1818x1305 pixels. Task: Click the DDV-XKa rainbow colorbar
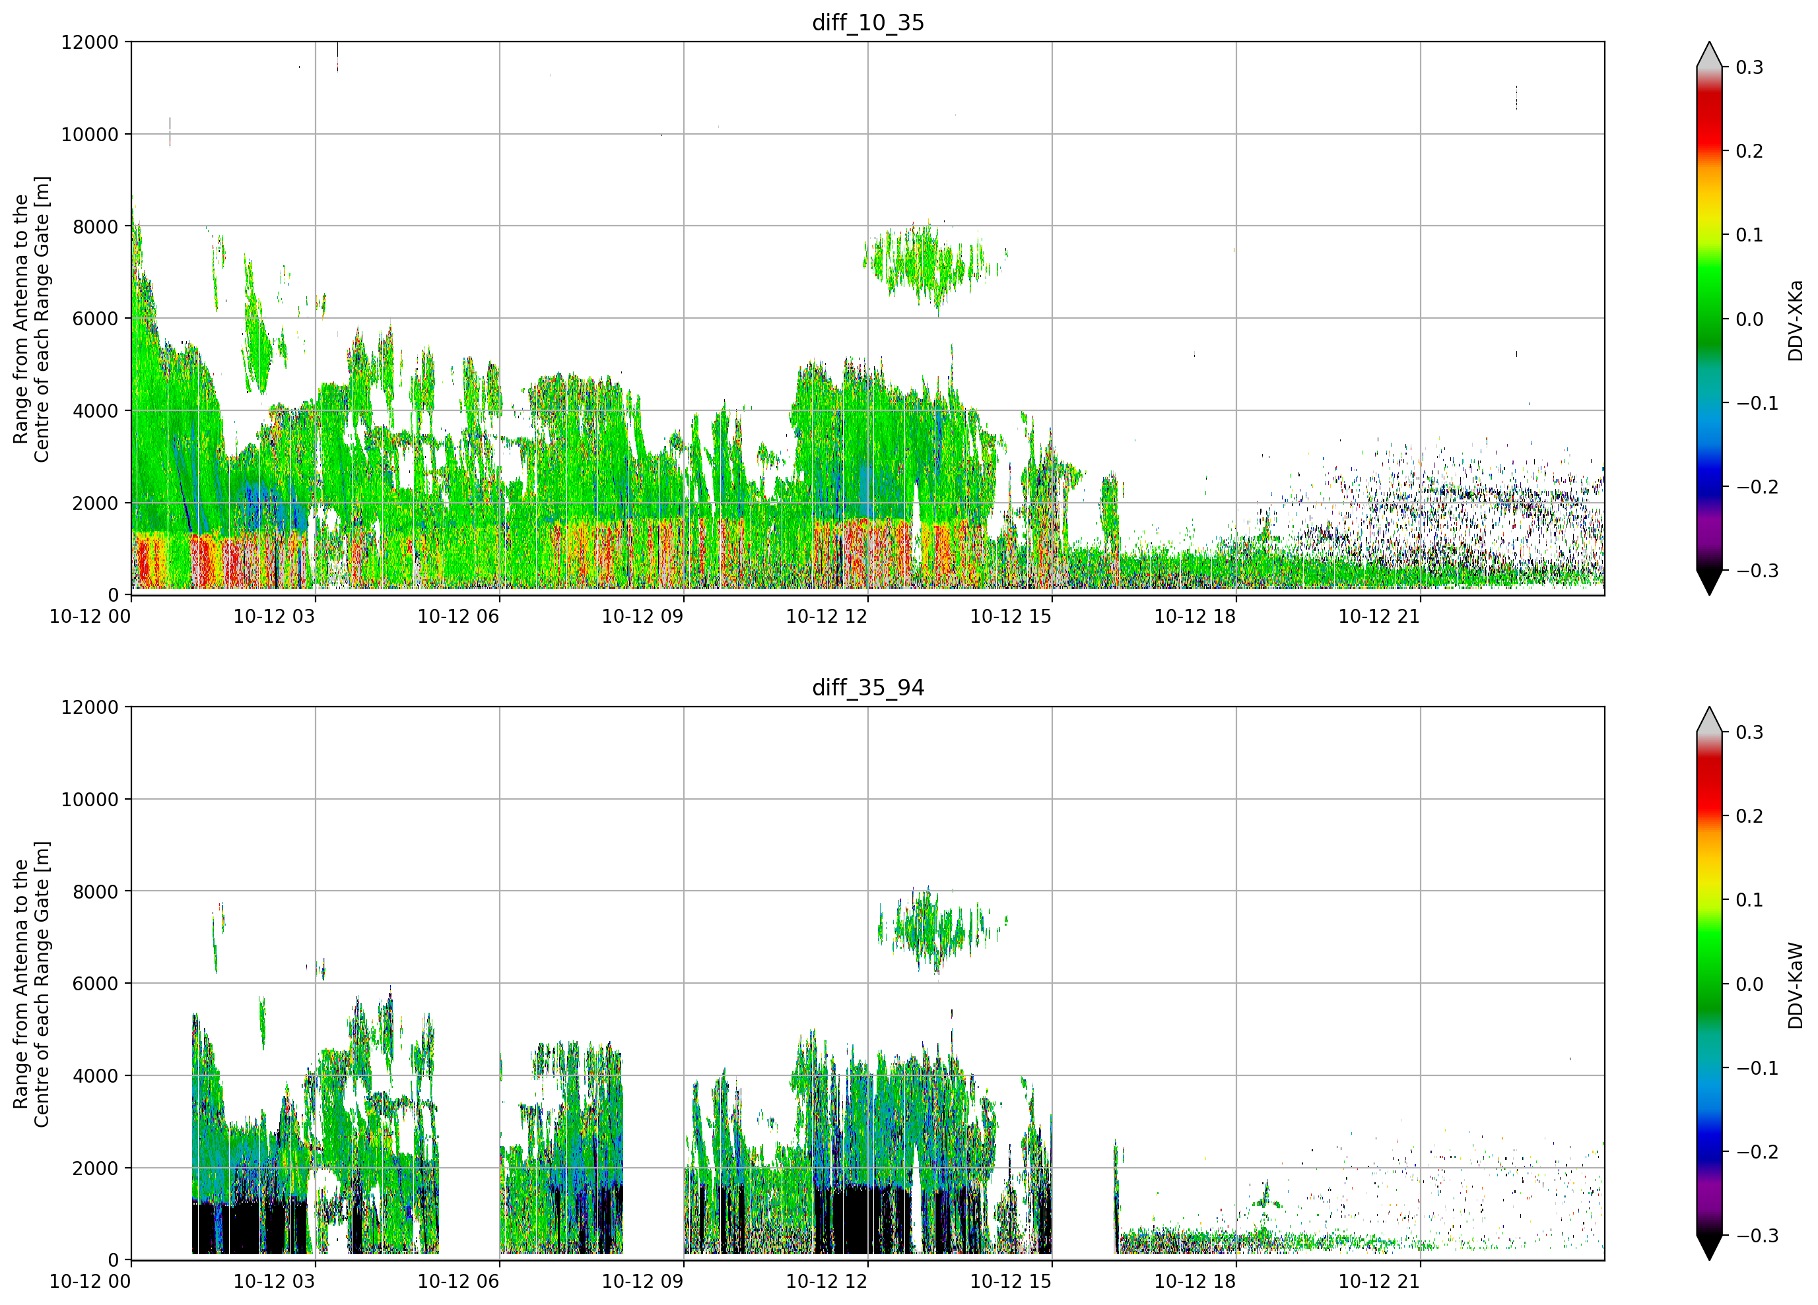pos(1709,319)
